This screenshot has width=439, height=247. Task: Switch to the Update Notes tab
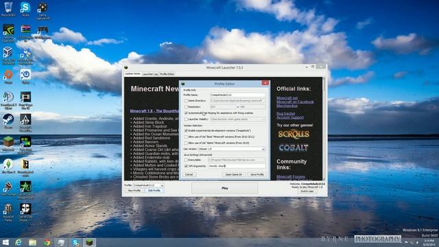132,74
